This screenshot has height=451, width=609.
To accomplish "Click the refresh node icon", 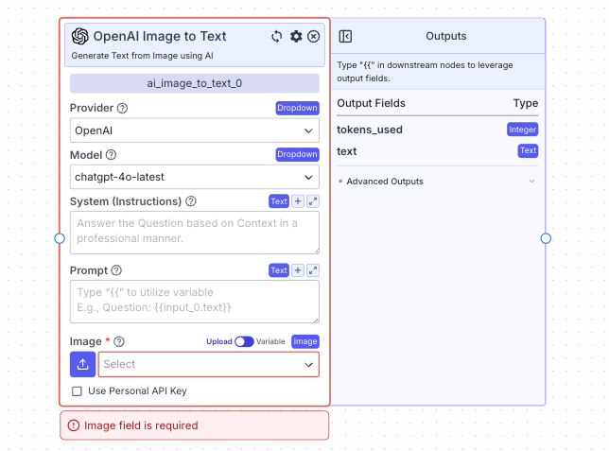I will (276, 37).
